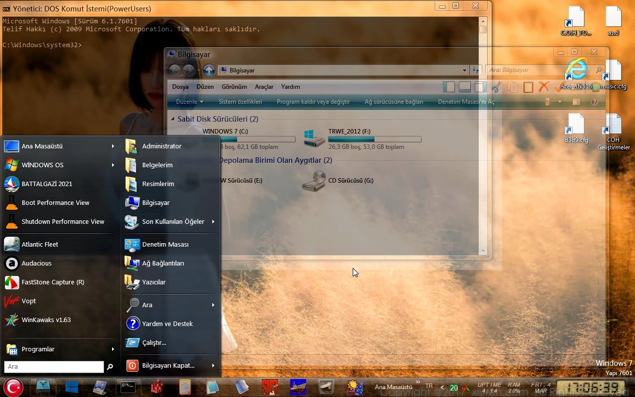The height and width of the screenshot is (397, 635).
Task: Toggle the navigation pane in Bilgisayar
Action: (x=449, y=87)
